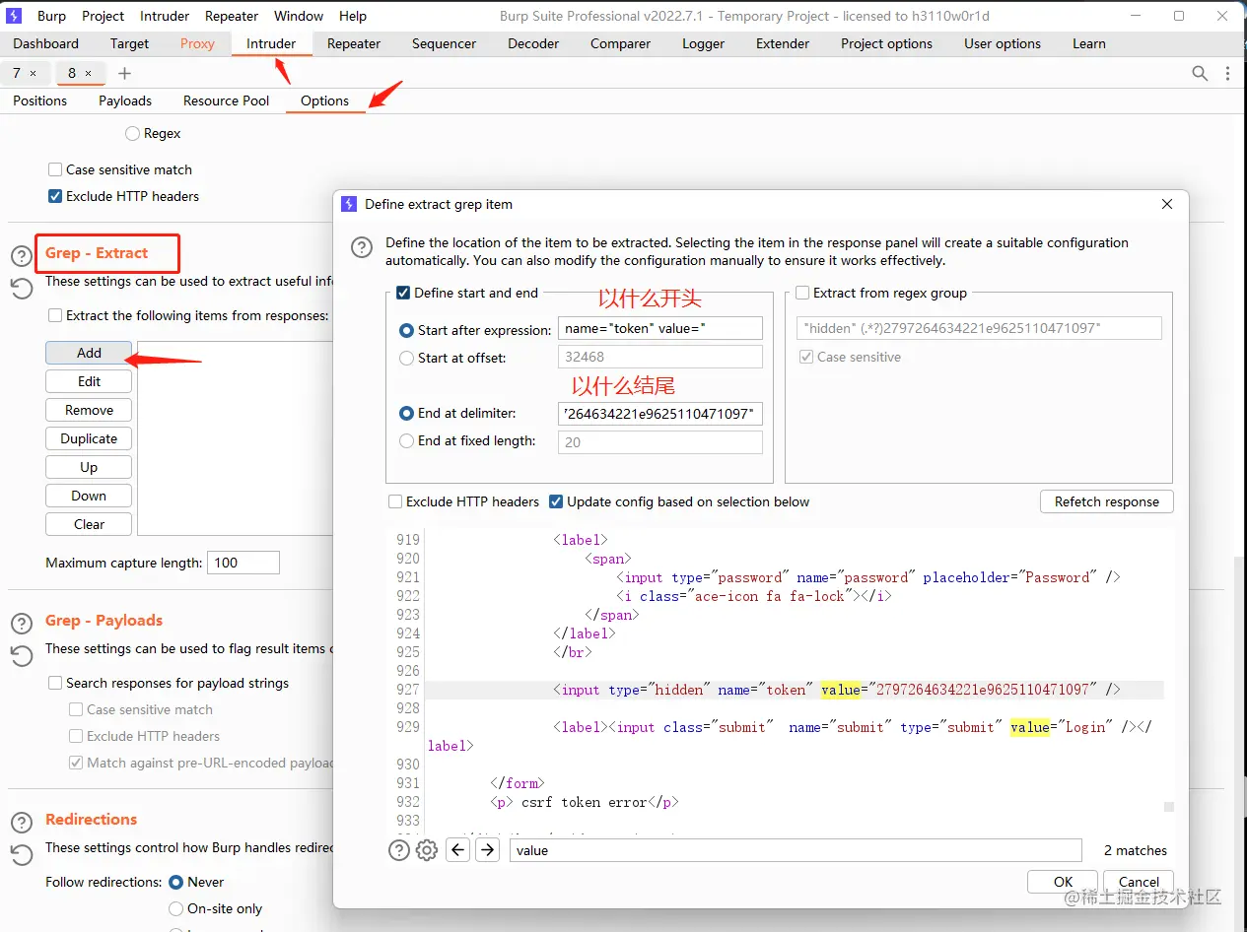Add a new Intruder tab with plus icon
1247x932 pixels.
tap(124, 73)
